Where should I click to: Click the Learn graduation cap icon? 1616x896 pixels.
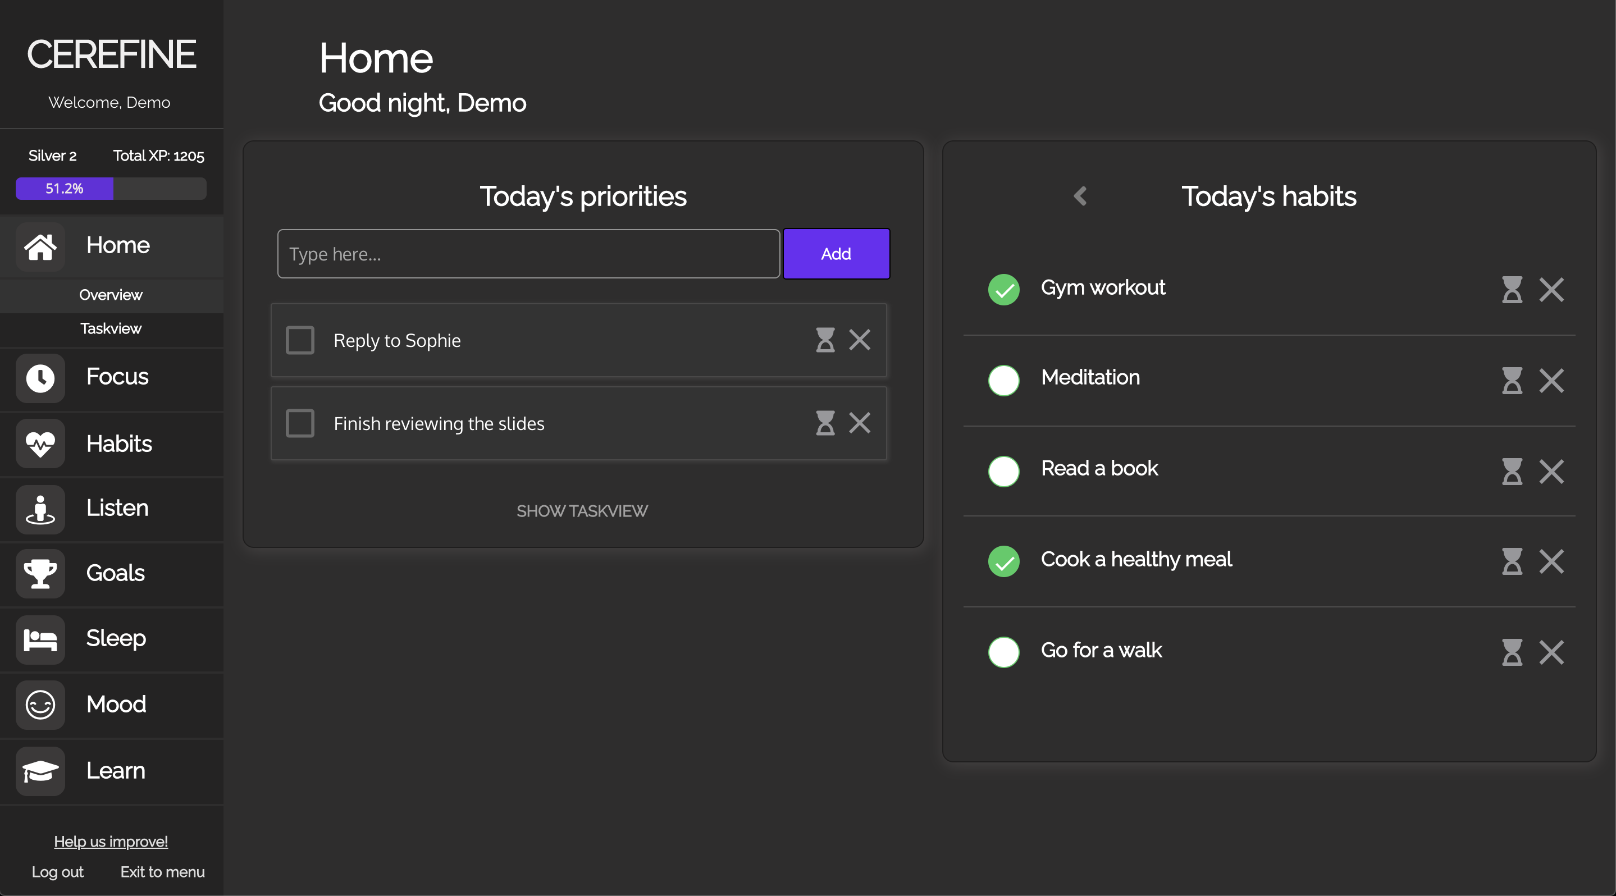40,771
